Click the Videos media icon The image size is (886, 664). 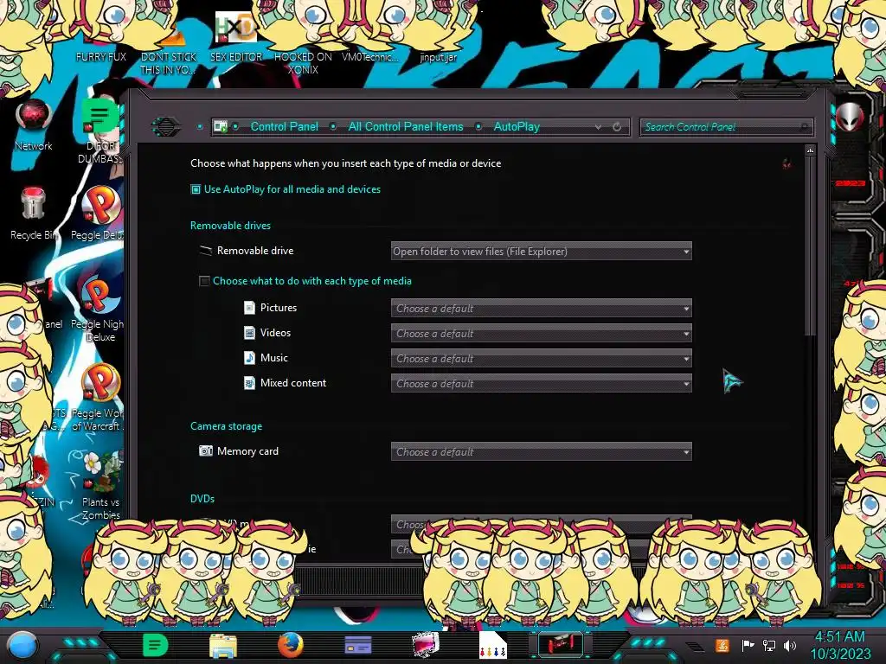[x=249, y=333]
